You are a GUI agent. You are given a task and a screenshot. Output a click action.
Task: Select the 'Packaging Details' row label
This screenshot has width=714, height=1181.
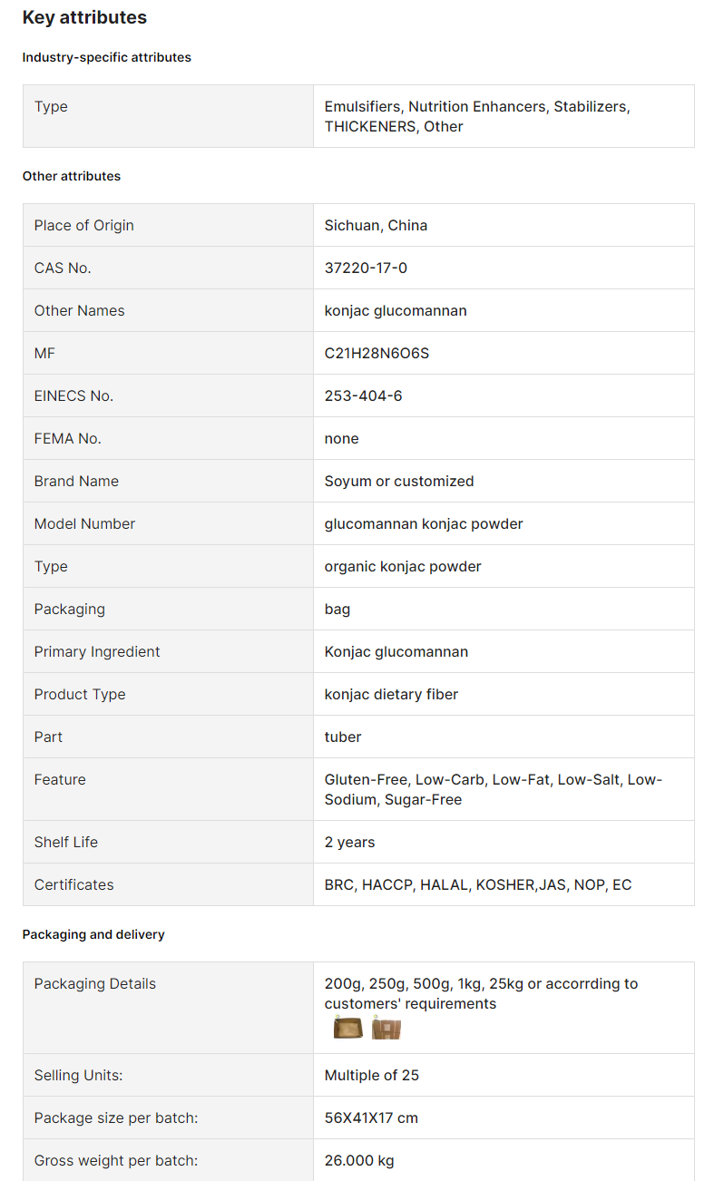point(95,983)
